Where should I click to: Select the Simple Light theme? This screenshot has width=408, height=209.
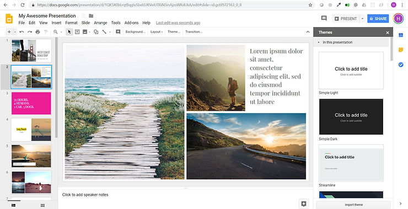(x=351, y=71)
